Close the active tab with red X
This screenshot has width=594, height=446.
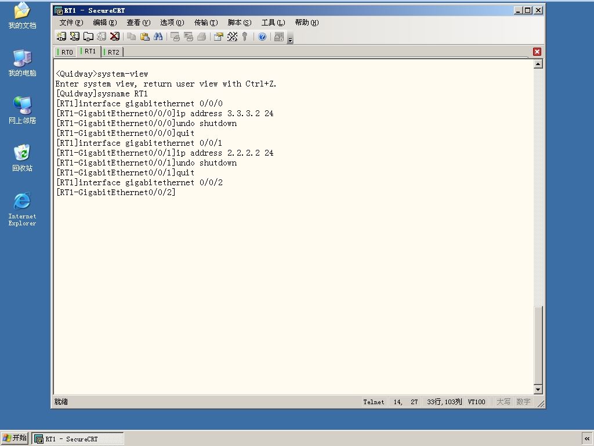(537, 52)
